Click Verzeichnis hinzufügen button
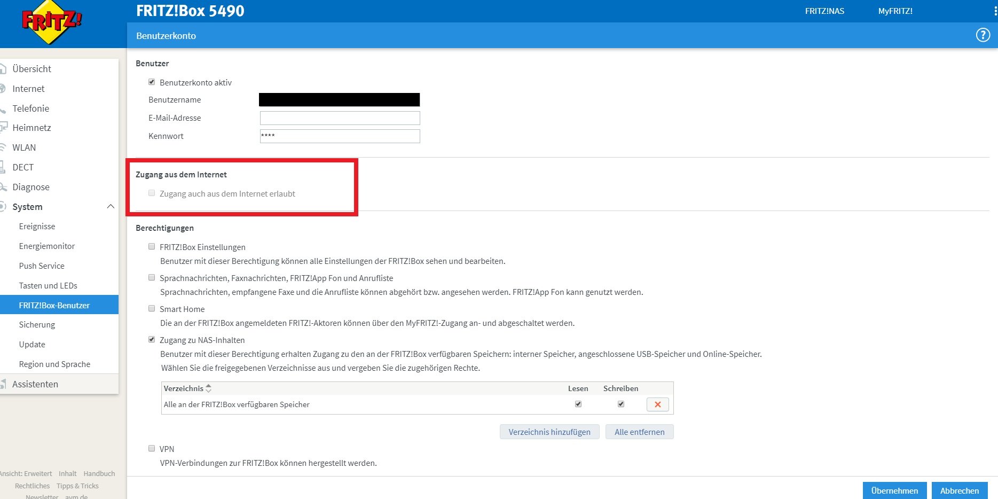Viewport: 998px width, 499px height. (549, 432)
